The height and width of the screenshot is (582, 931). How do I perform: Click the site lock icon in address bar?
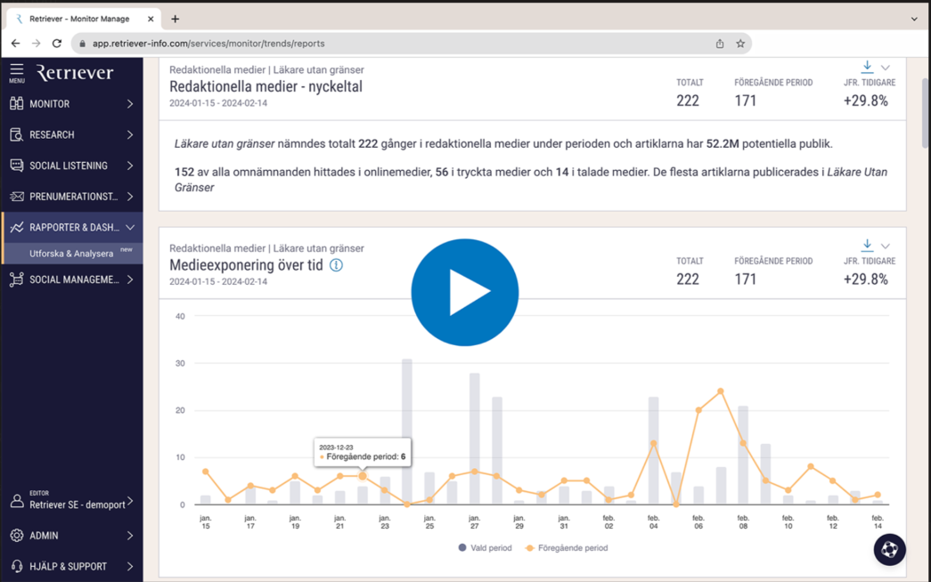point(83,44)
